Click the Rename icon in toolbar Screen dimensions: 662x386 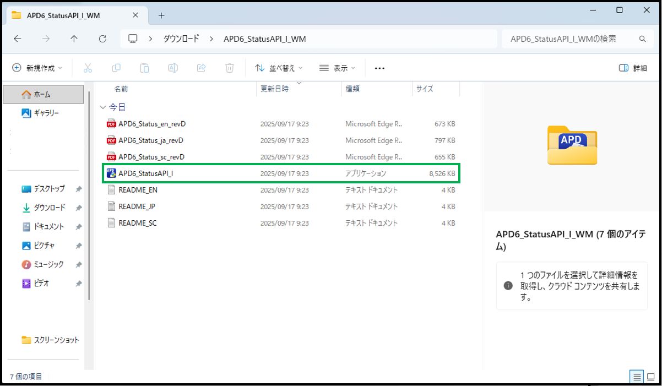[173, 68]
